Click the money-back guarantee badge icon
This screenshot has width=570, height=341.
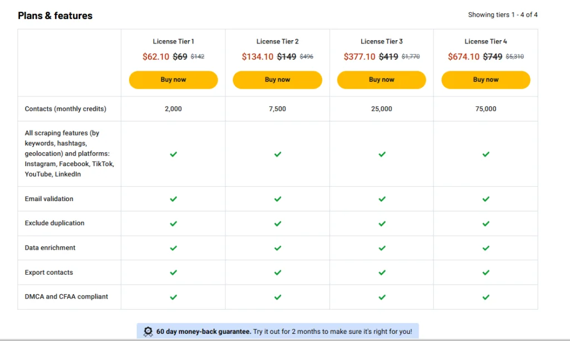148,332
